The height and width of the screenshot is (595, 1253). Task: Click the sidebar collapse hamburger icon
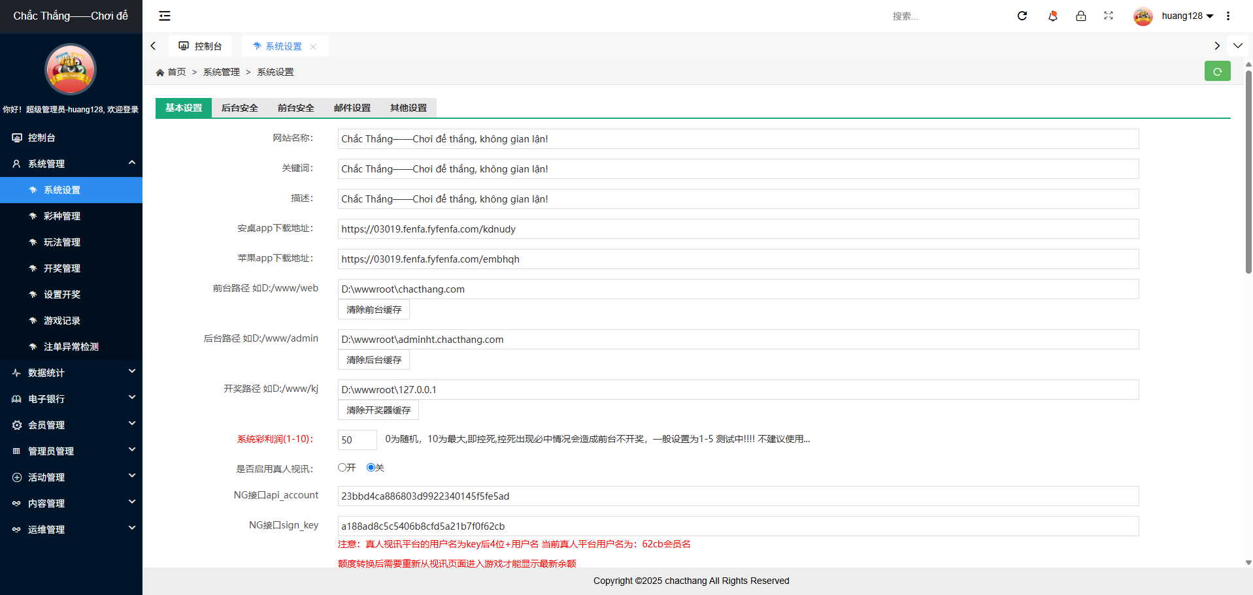[165, 16]
